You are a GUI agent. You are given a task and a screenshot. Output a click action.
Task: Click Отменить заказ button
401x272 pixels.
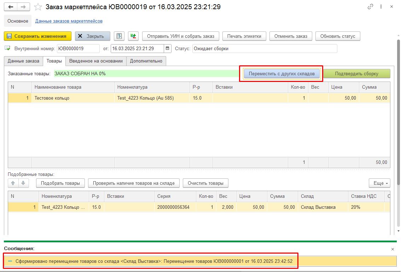(291, 36)
